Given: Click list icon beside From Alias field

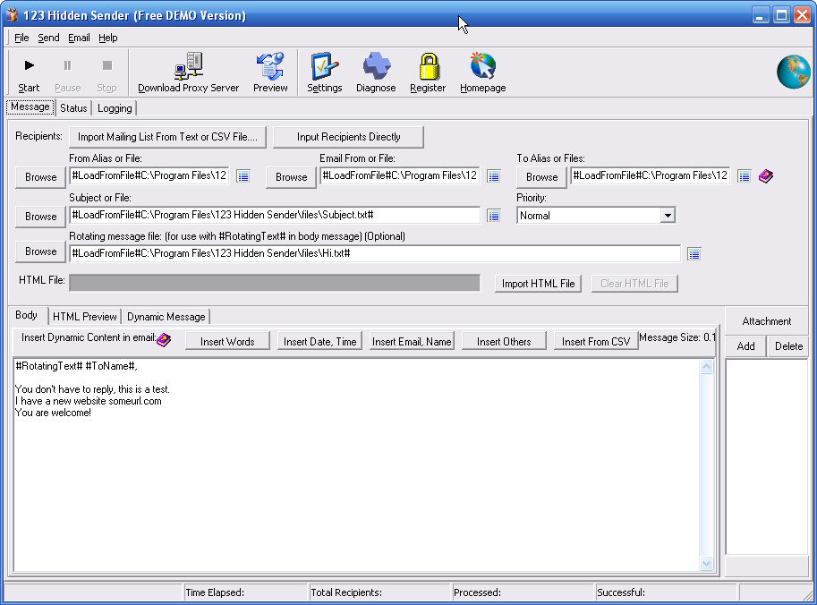Looking at the screenshot, I should point(243,176).
